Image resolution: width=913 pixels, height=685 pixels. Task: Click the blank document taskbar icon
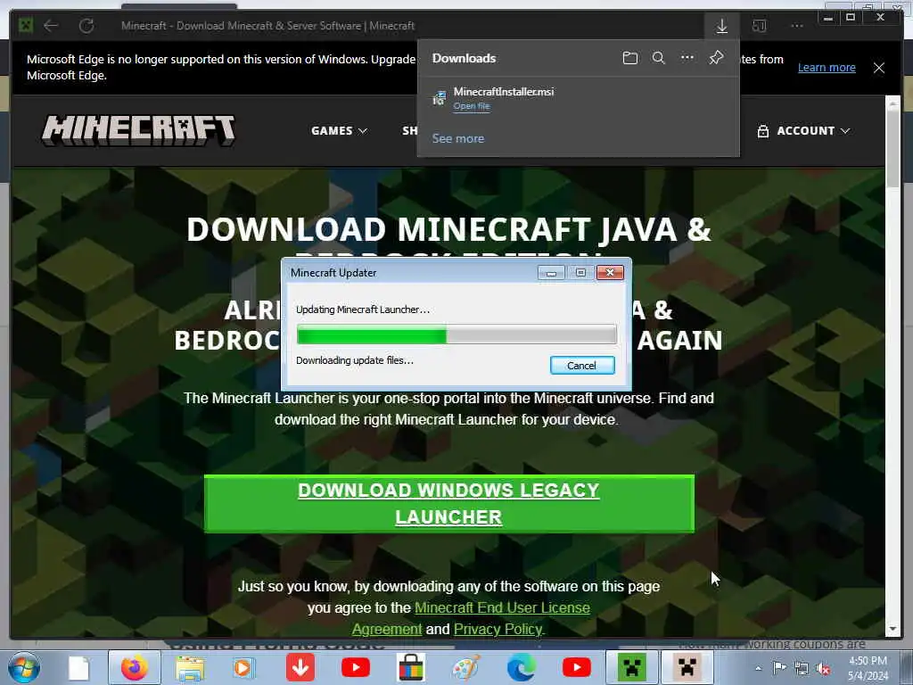78,668
